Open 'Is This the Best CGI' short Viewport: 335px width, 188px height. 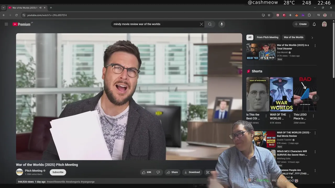(x=258, y=94)
